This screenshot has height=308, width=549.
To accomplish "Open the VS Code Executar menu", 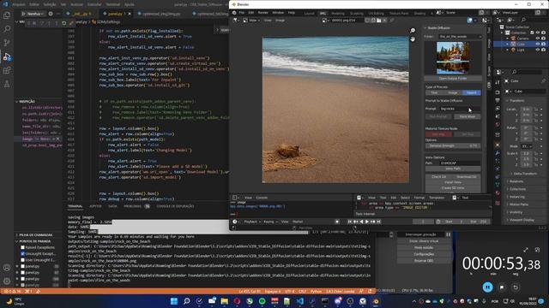I will 94,4.
